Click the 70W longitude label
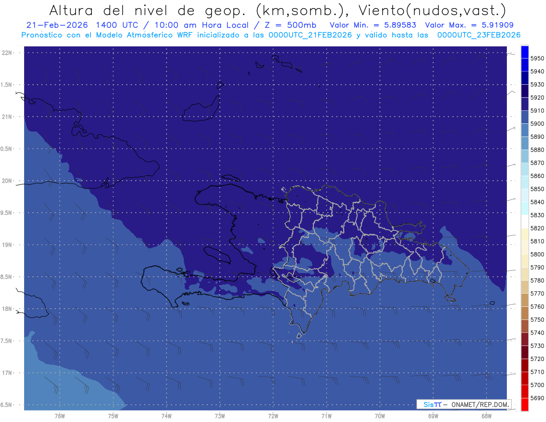 380,416
